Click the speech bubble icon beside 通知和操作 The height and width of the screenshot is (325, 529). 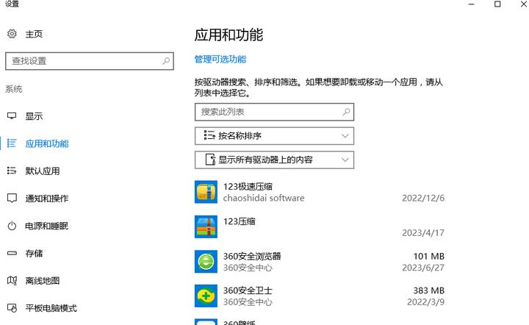tap(12, 198)
